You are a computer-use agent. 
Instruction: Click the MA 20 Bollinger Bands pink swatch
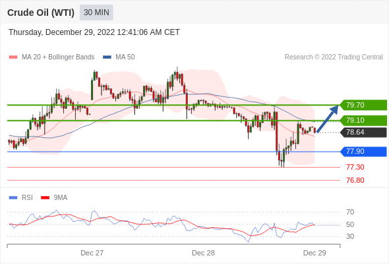(x=13, y=57)
